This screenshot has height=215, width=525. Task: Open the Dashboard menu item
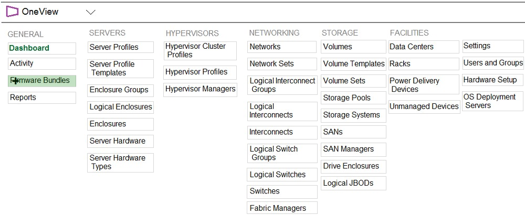tap(42, 48)
